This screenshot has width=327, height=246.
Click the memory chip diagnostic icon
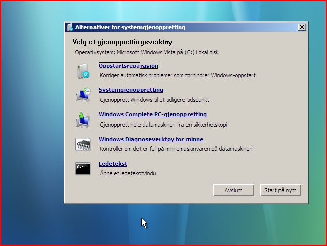tap(83, 144)
